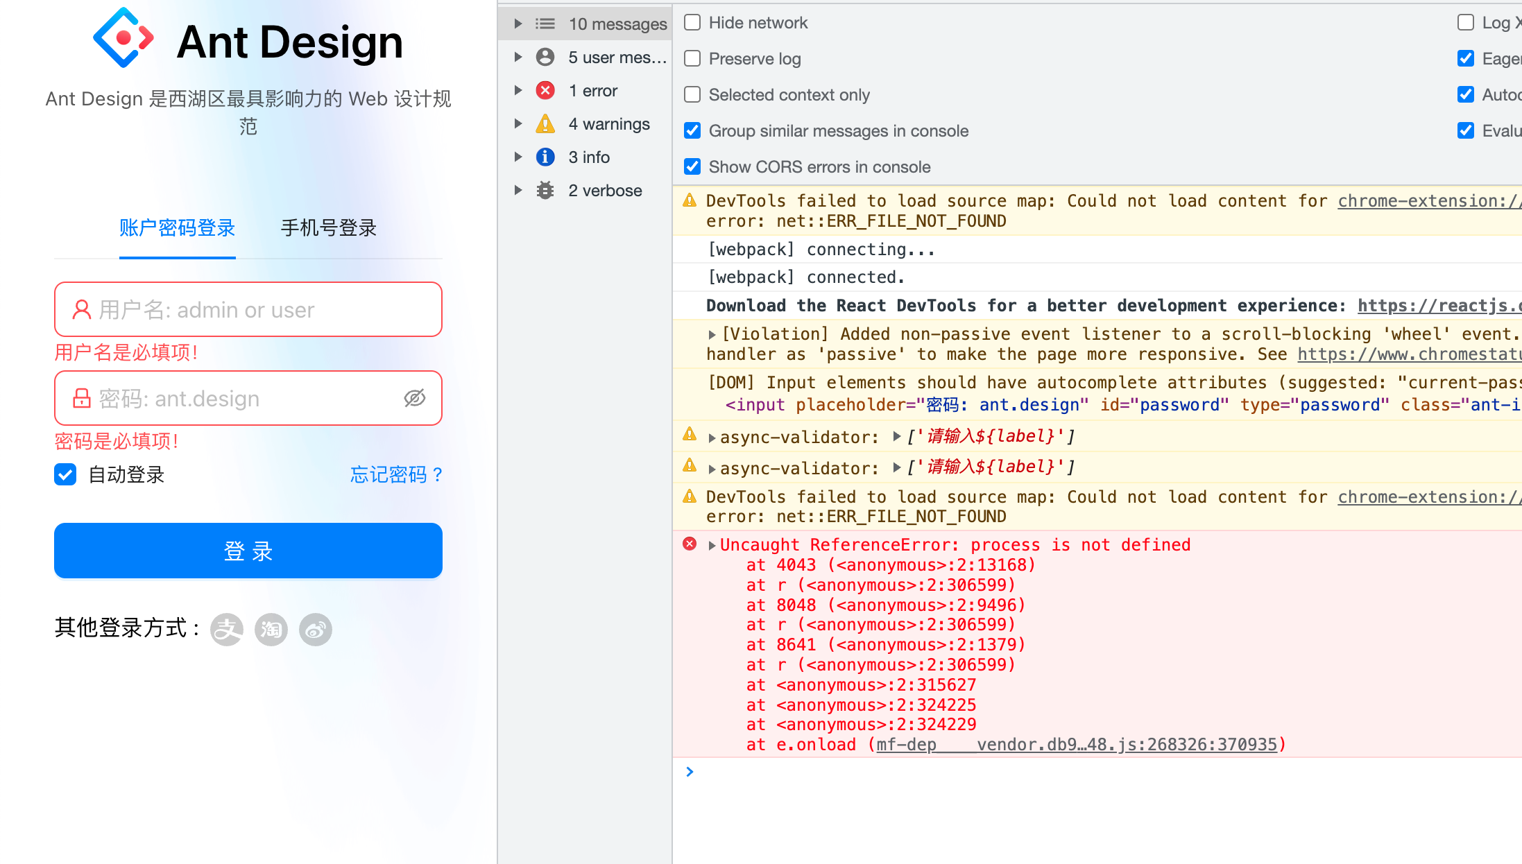Click the console prompt chevron
1522x864 pixels.
(690, 771)
